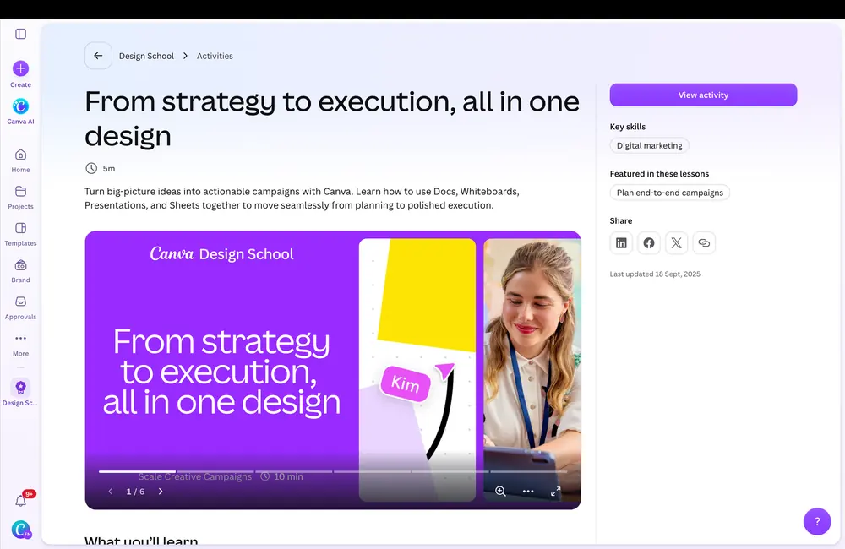Click the slide progress bar
This screenshot has height=549, width=845.
point(332,471)
